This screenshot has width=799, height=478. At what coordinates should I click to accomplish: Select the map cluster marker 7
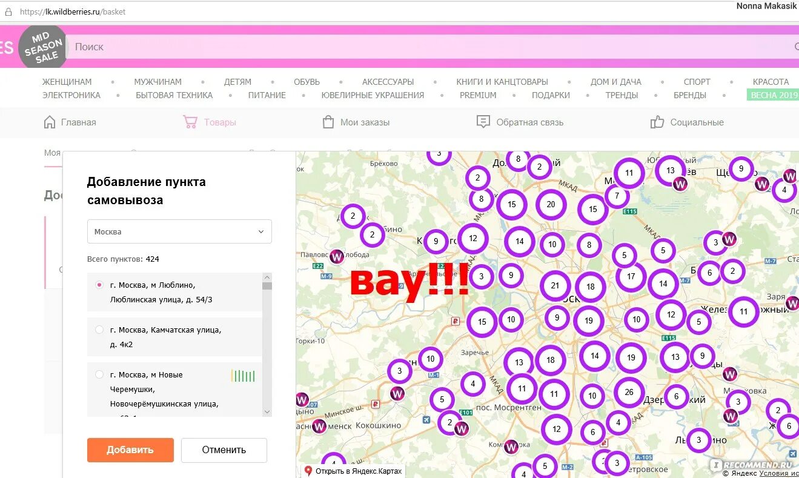point(617,196)
